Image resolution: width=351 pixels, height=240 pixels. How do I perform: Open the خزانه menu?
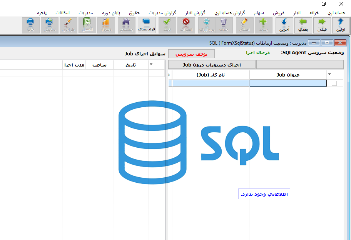(x=314, y=13)
